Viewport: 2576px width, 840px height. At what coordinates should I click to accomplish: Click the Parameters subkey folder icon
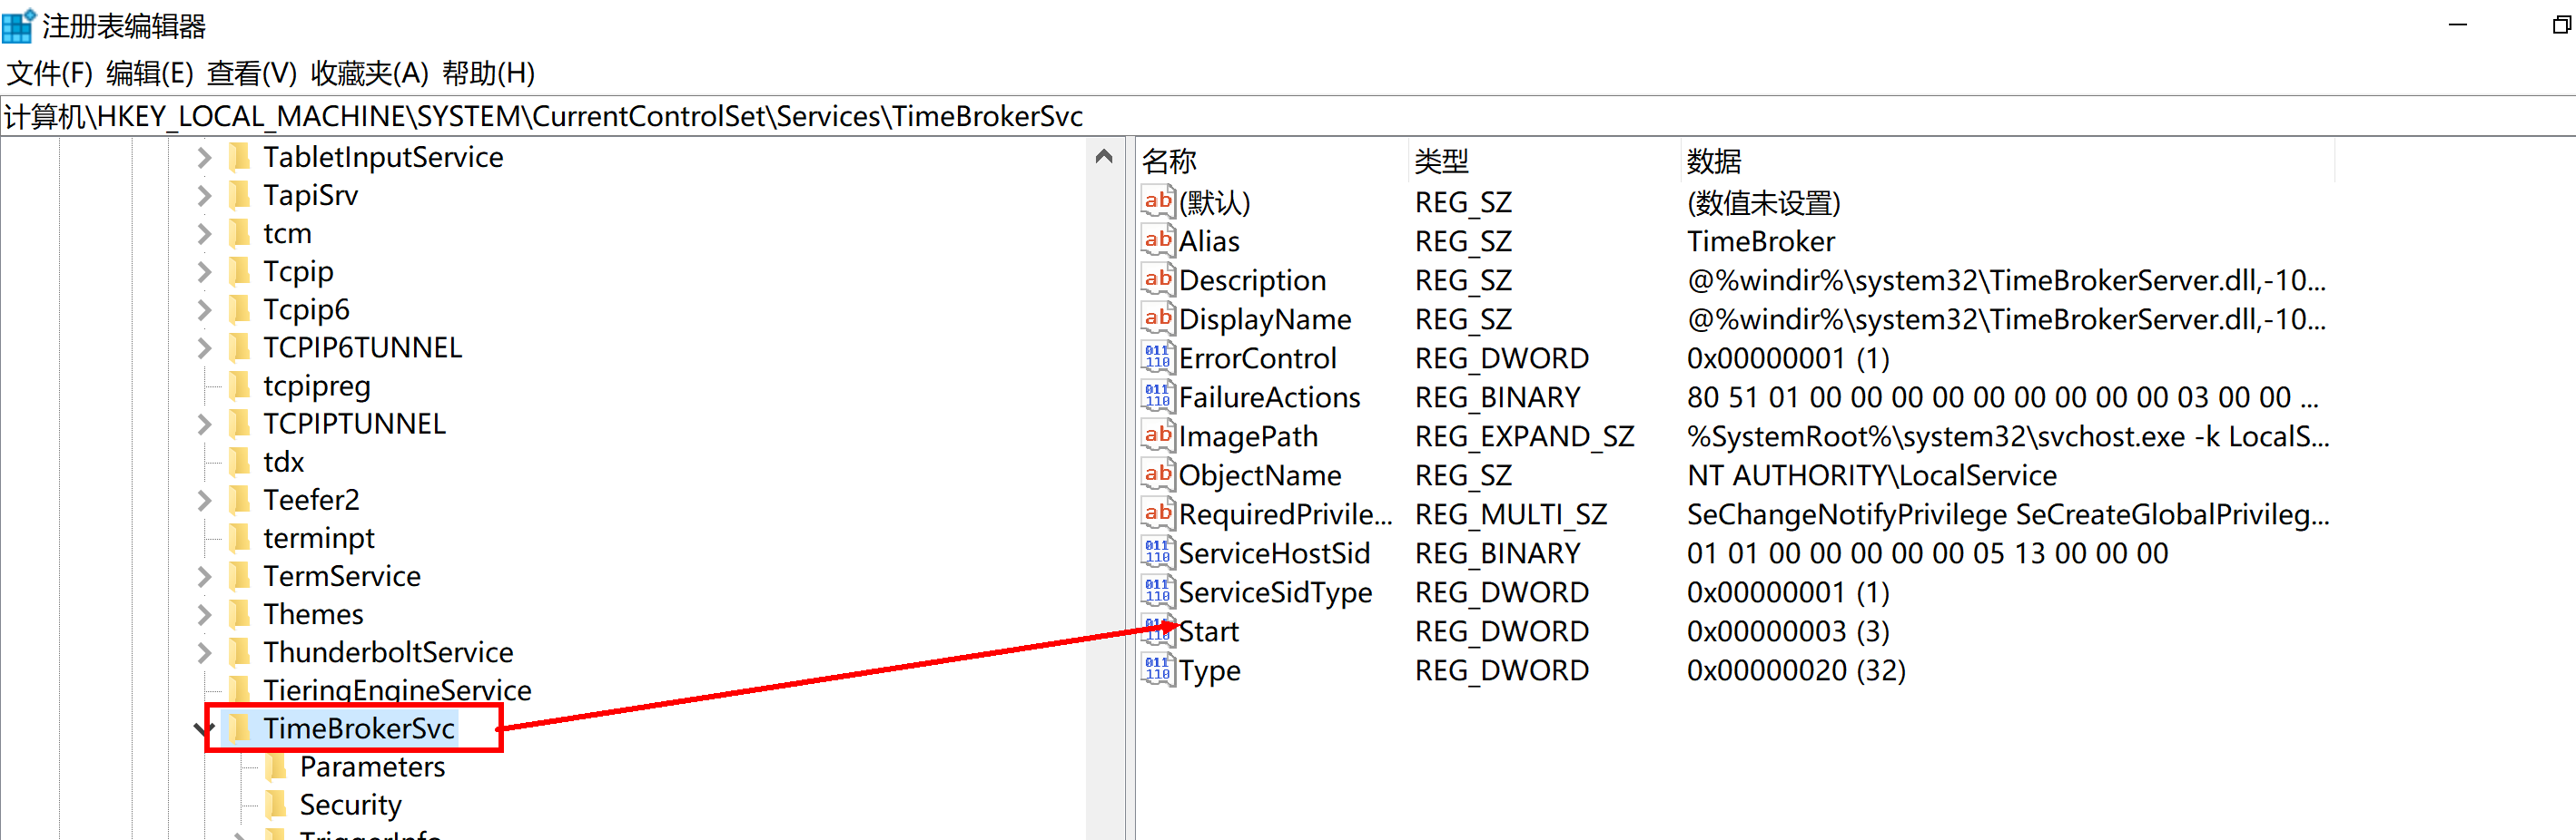pos(276,767)
